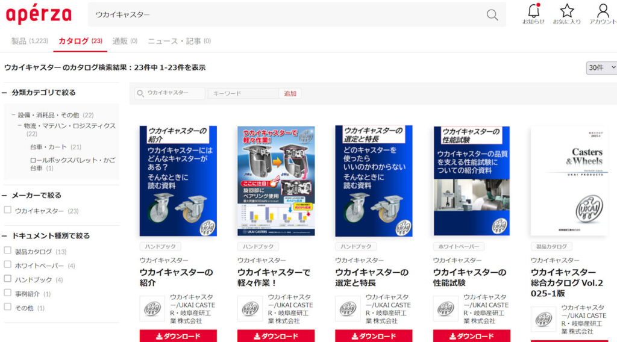Open Casters & Wheels catalog cover thumbnail
The image size is (617, 342).
(569, 181)
